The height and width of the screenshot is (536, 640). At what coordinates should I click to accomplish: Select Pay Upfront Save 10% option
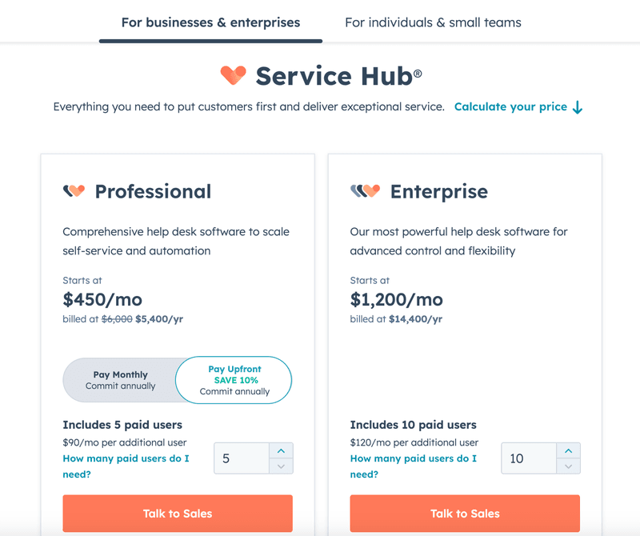[x=234, y=380]
